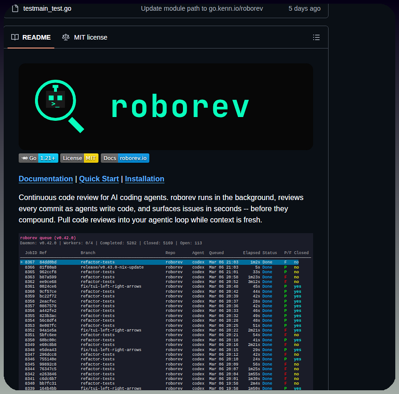Click the roborev logo banner image

[166, 106]
